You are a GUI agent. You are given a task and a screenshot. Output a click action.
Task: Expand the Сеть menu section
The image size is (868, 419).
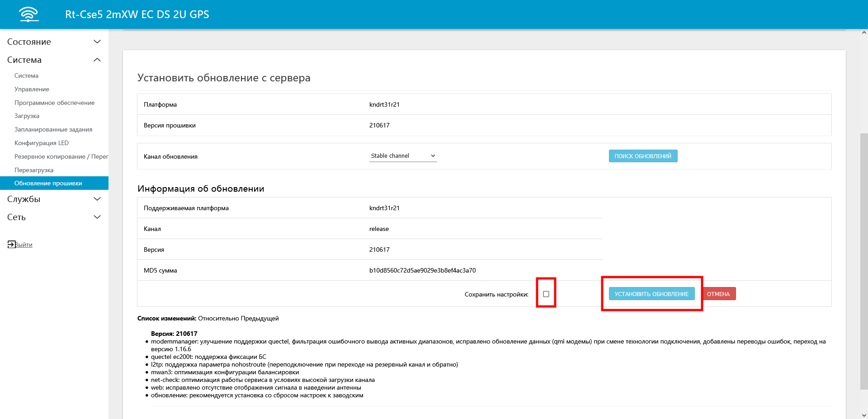(54, 217)
